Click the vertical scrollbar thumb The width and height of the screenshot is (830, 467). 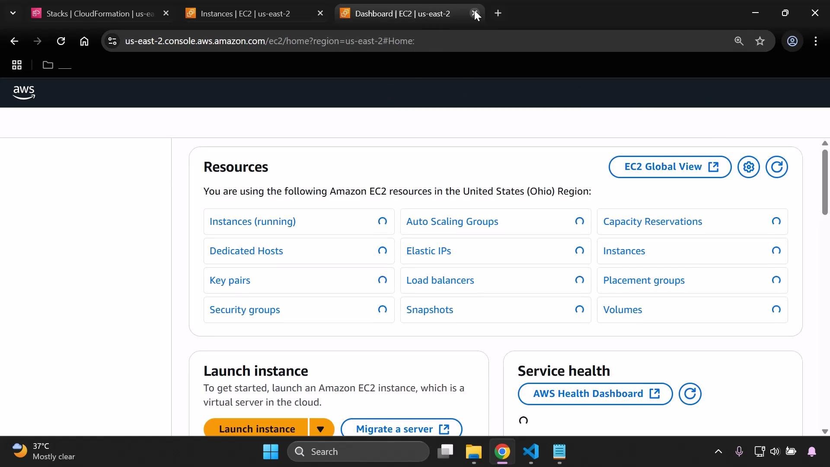(x=825, y=182)
